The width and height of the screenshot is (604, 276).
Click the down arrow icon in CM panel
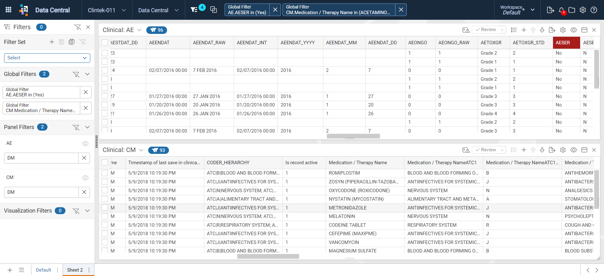tap(542, 150)
